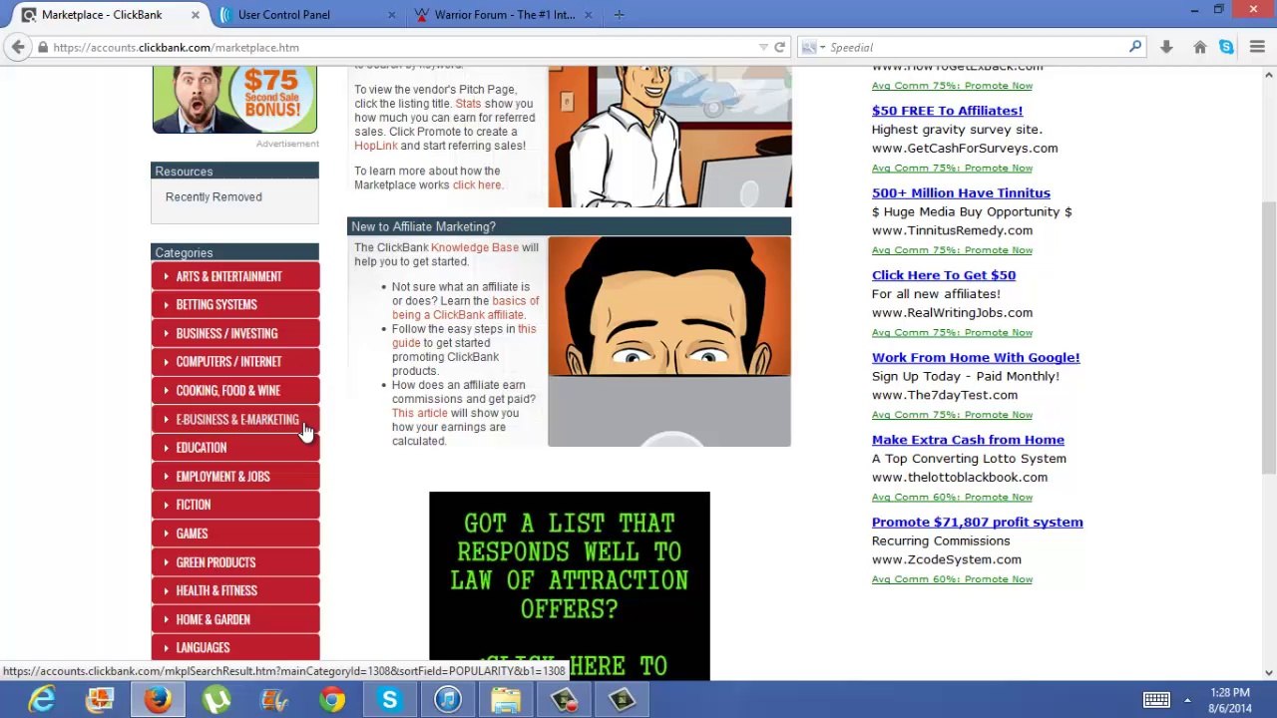
Task: Switch to the User Control Panel tab
Action: coord(304,15)
